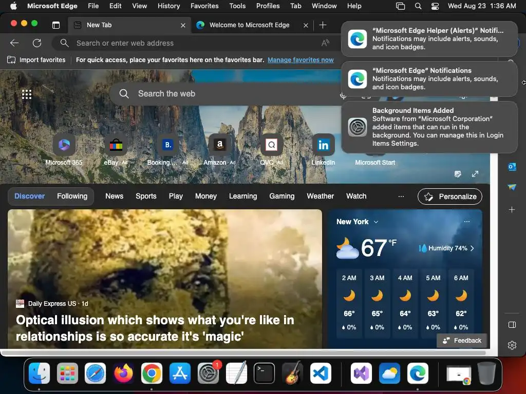Click the edit background icon
Screen dimensions: 526x394
coord(458,174)
